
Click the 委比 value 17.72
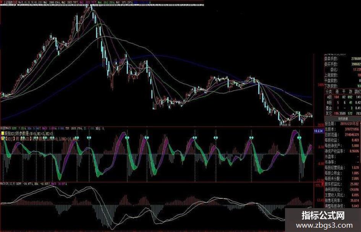point(357,69)
